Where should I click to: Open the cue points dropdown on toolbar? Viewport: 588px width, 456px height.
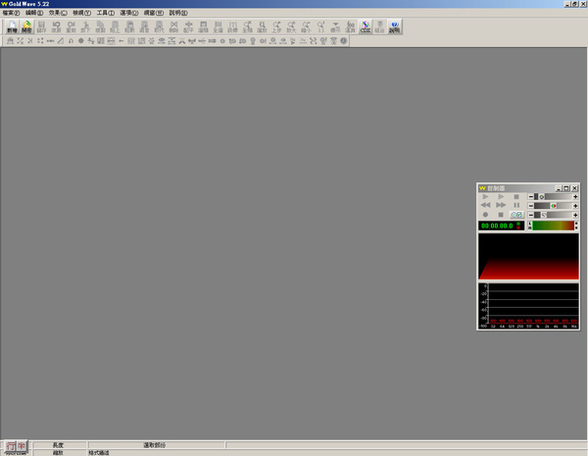pyautogui.click(x=335, y=26)
